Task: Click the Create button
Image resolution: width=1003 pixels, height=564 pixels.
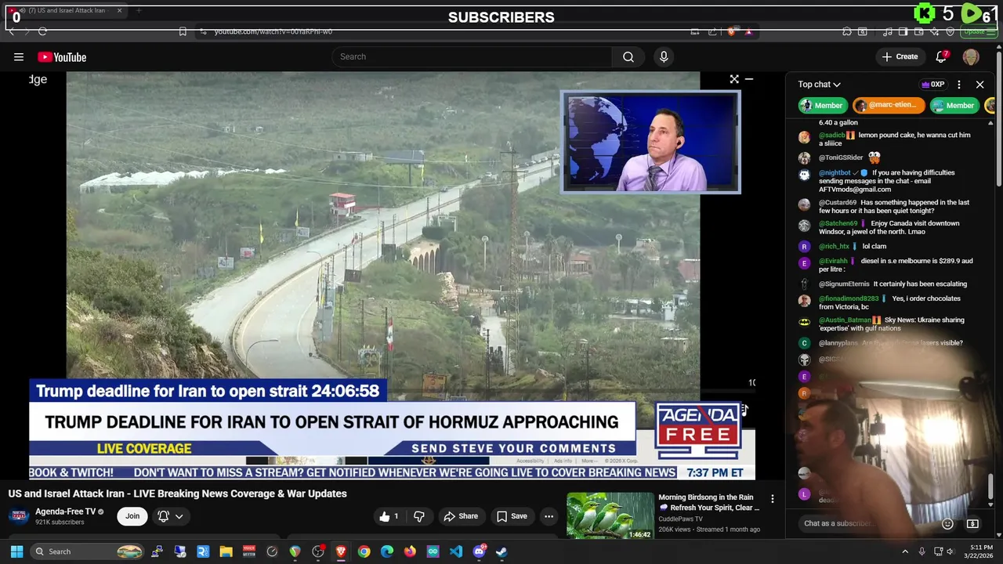Action: [x=900, y=56]
